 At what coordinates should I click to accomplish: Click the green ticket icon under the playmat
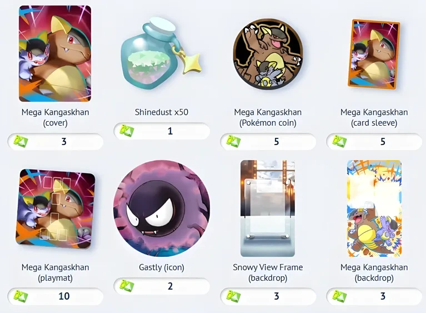point(21,296)
